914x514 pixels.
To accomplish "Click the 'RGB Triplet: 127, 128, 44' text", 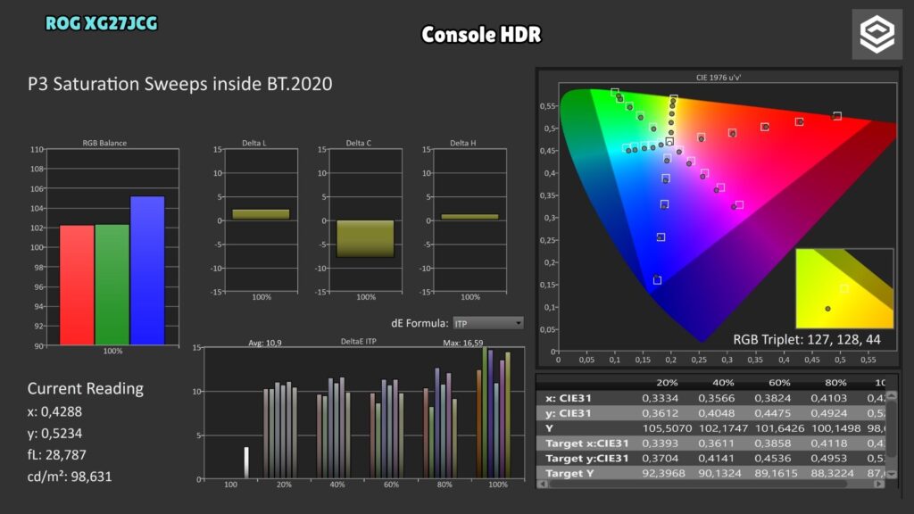I will point(807,340).
